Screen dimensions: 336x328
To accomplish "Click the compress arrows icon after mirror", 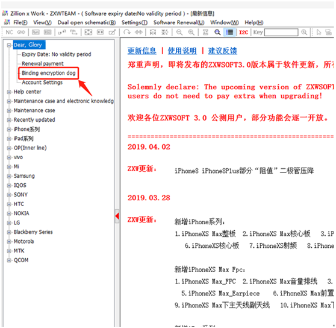I will (x=164, y=33).
